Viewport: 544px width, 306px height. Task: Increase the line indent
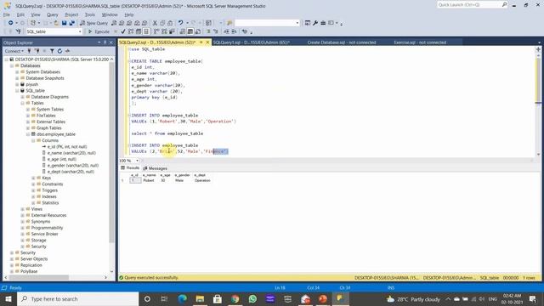pos(235,31)
